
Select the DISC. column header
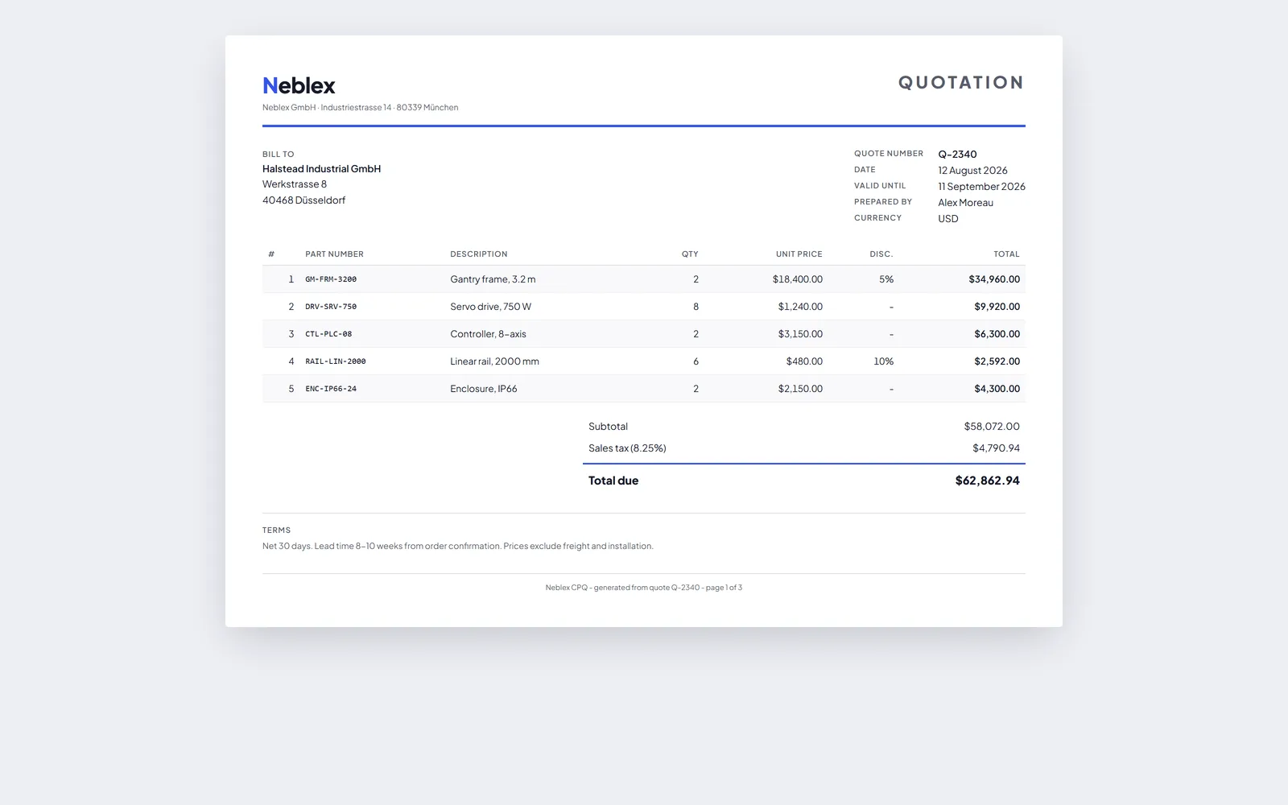[881, 254]
